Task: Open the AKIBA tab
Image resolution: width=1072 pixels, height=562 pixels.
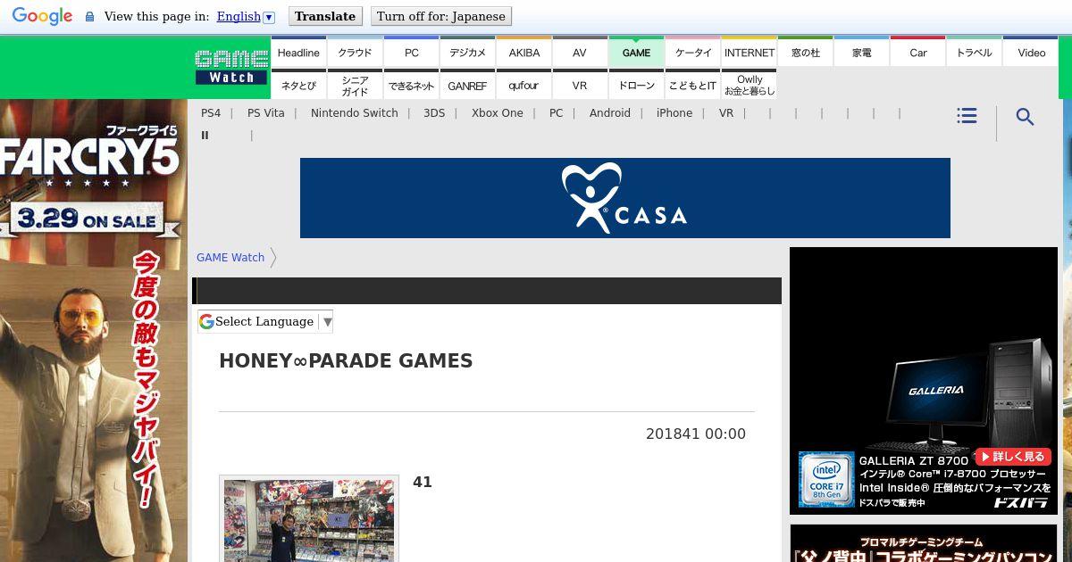Action: pos(523,53)
